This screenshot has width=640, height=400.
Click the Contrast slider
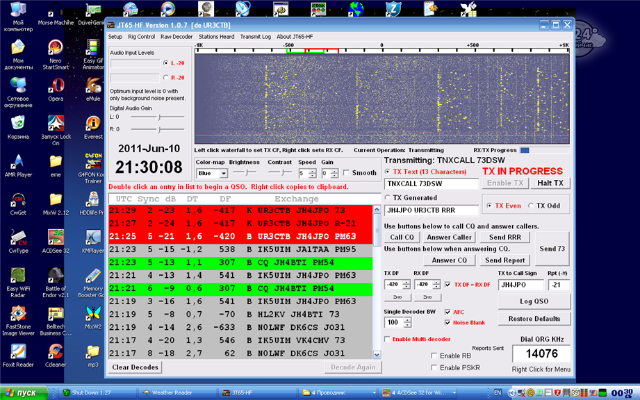point(280,172)
